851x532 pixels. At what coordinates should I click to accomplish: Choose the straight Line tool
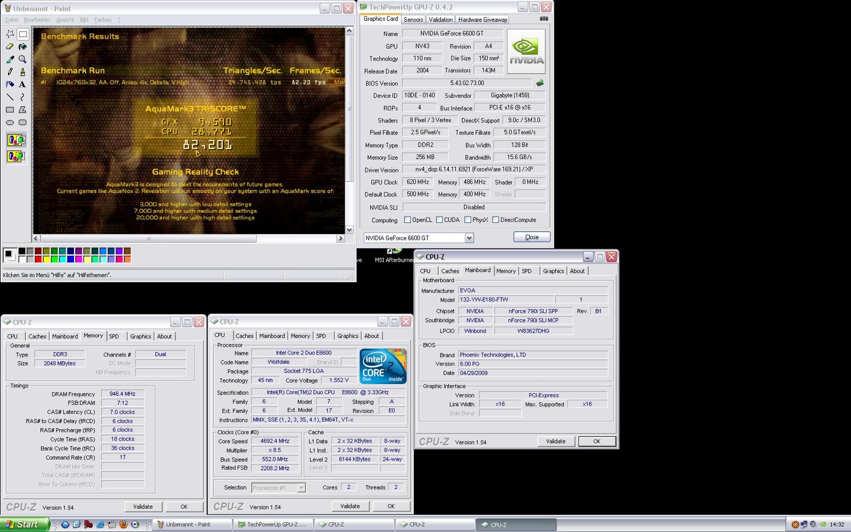(10, 97)
